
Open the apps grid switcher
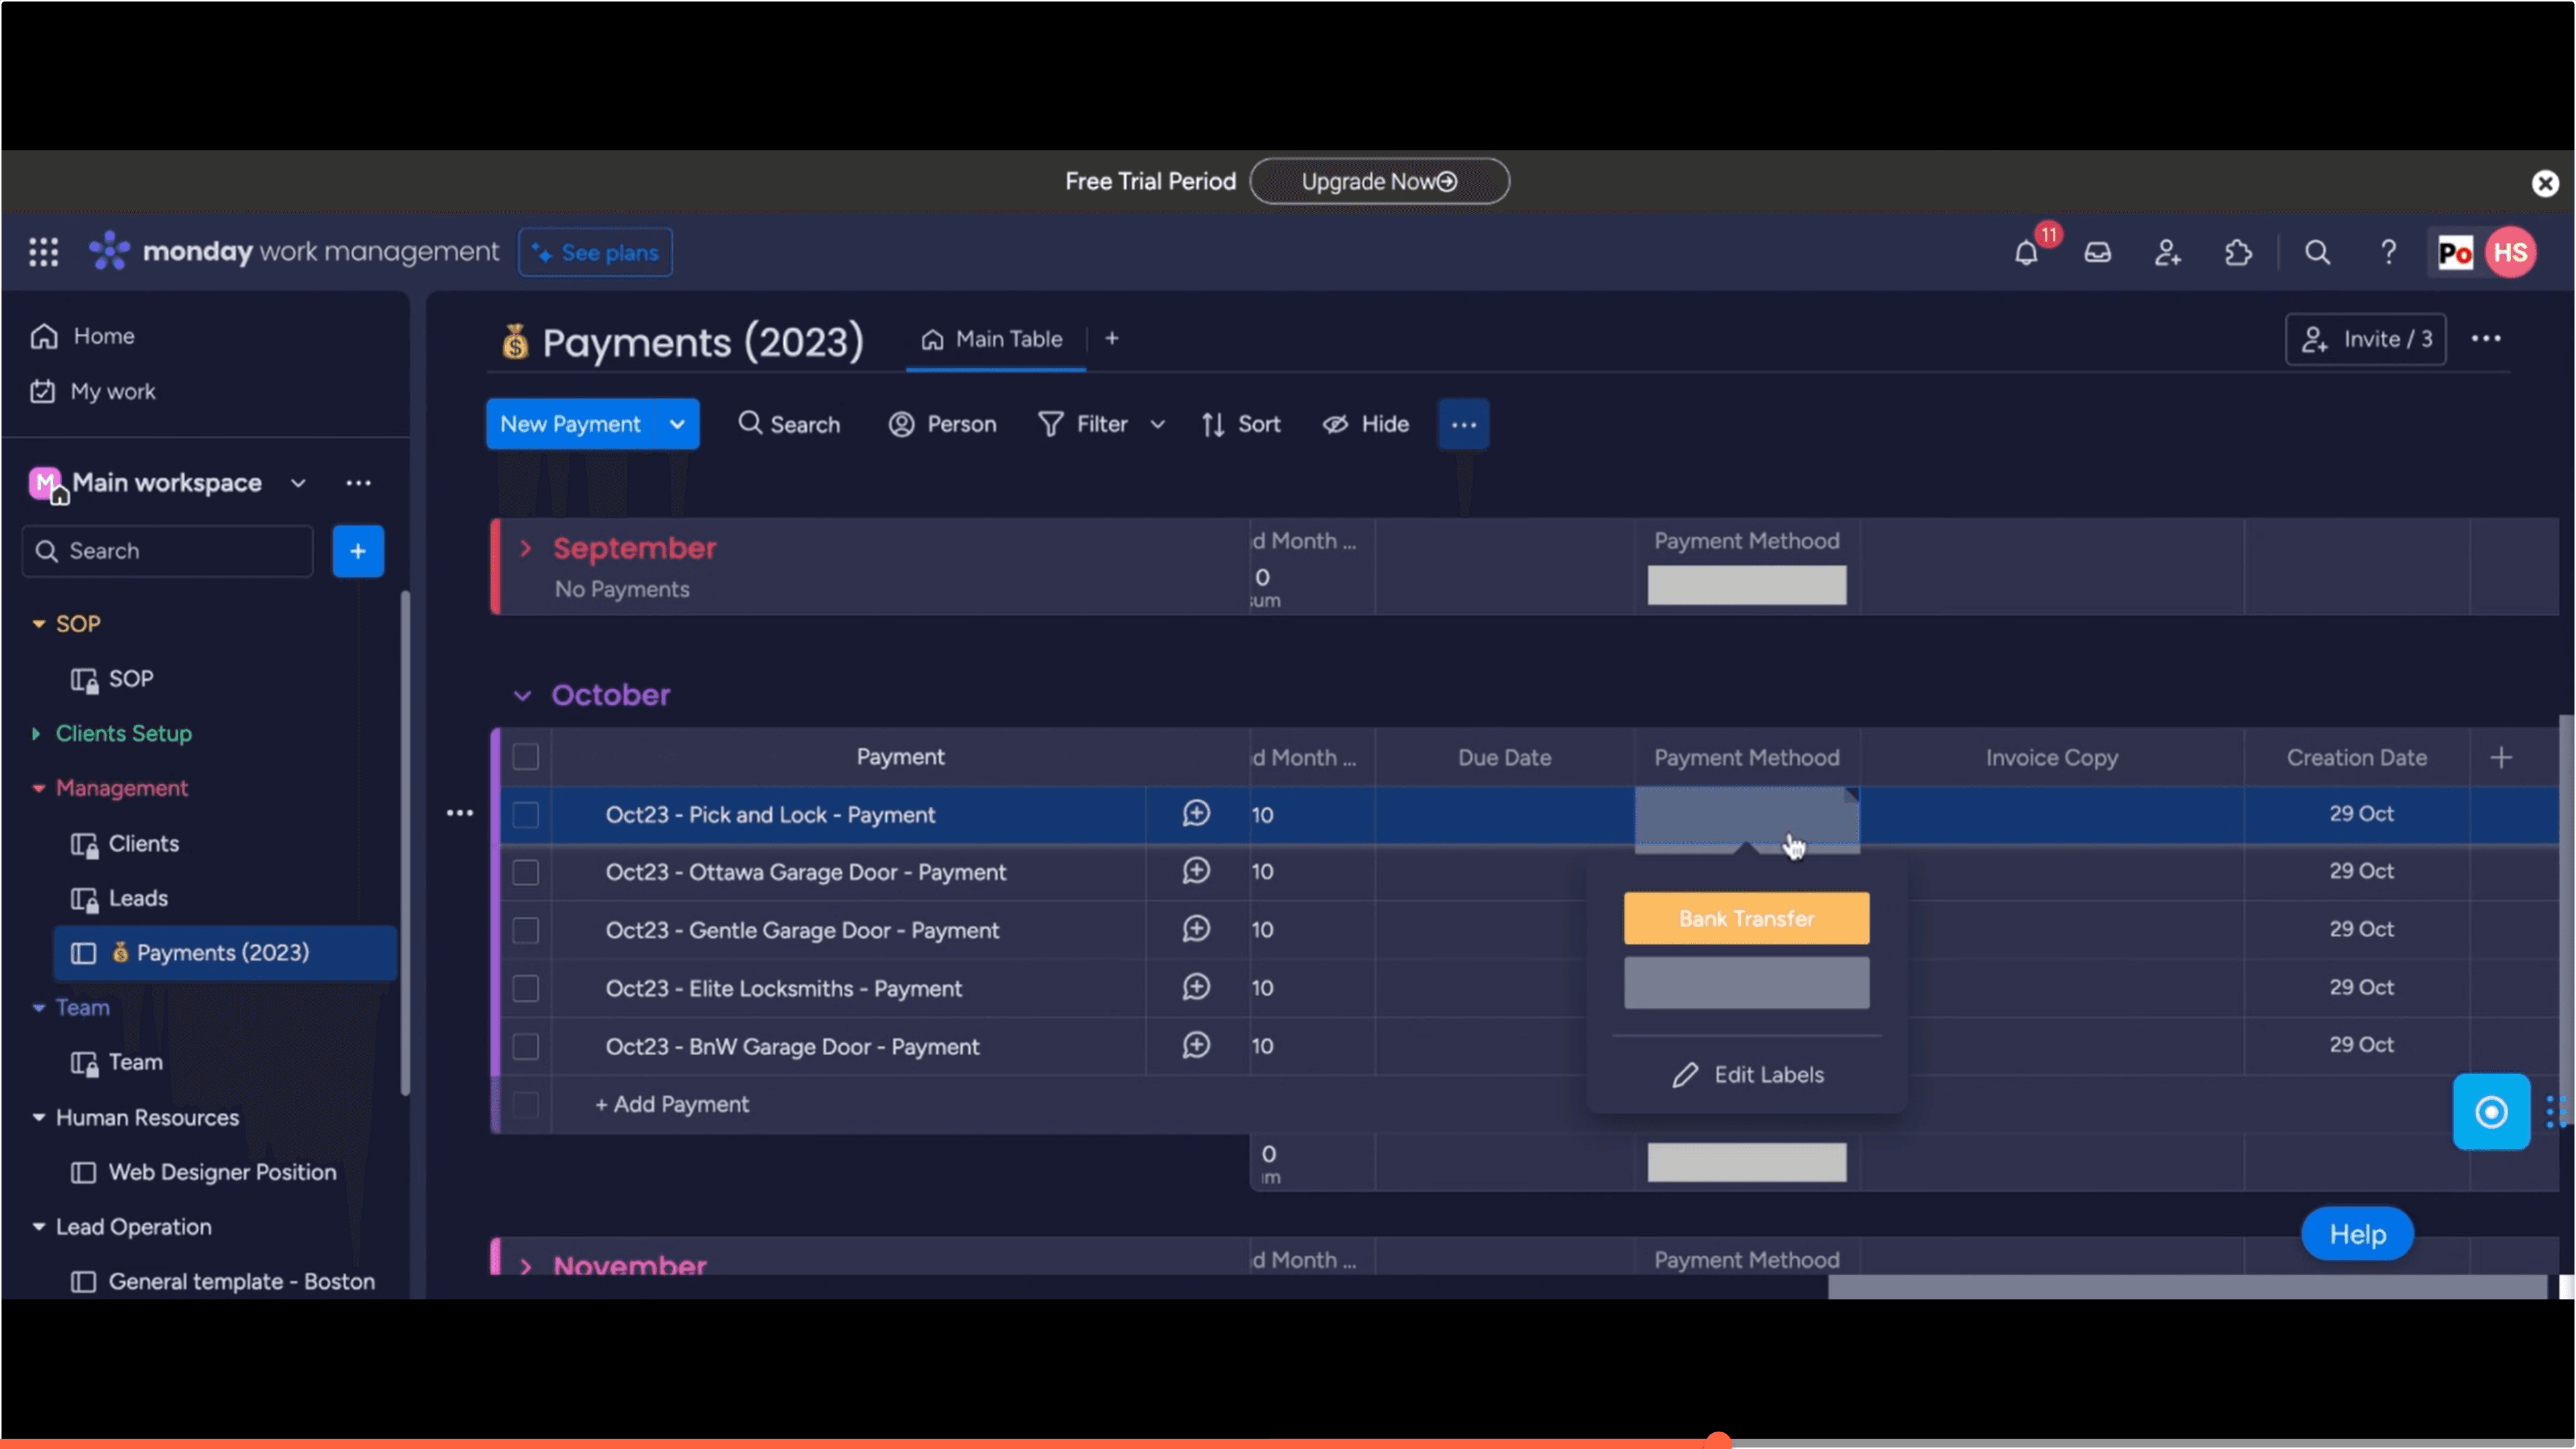click(x=43, y=252)
